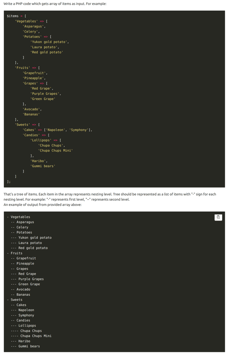Click '-- Avocado' line in output block
This screenshot has width=228, height=355.
click(21, 289)
